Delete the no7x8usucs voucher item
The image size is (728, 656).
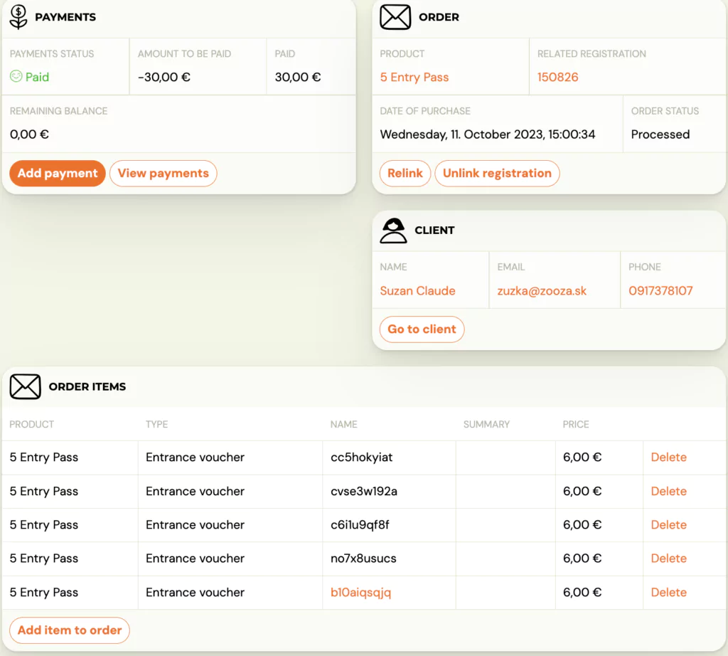[668, 559]
